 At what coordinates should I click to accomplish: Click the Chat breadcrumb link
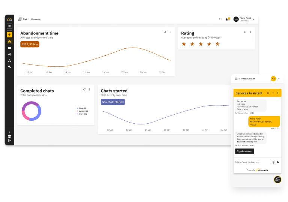(x=25, y=19)
